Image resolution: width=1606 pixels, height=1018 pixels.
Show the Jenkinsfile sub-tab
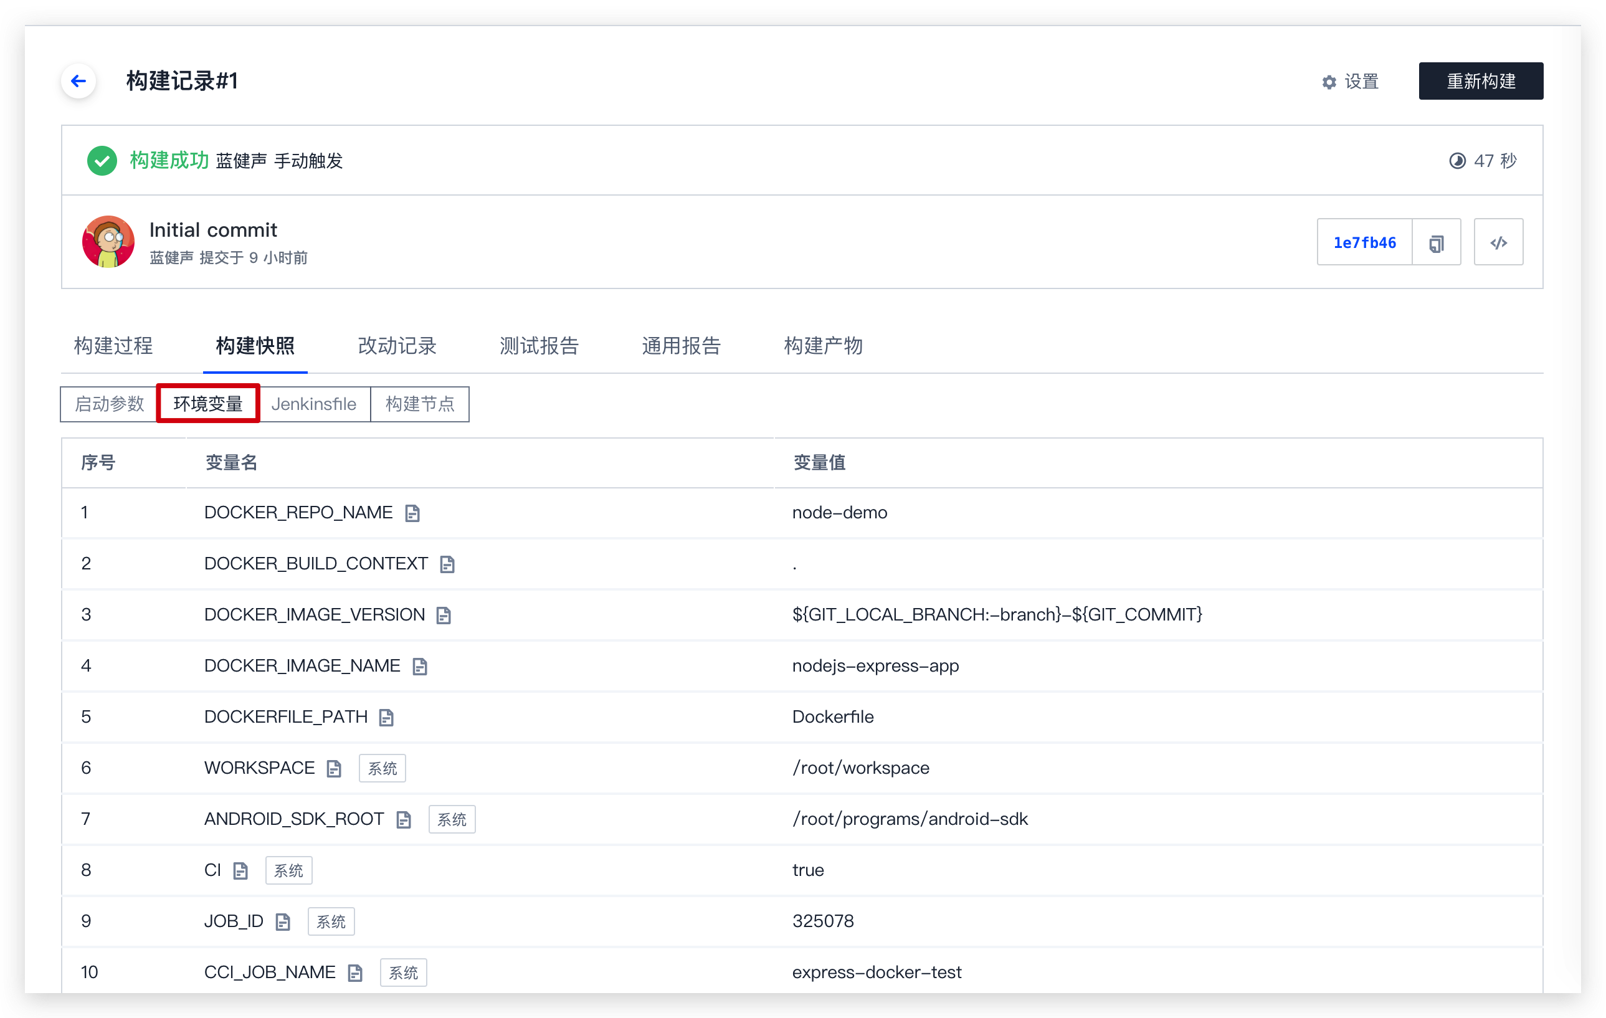pos(314,404)
